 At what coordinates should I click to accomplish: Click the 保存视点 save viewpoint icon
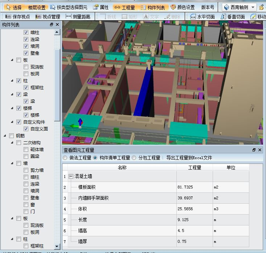[8, 17]
